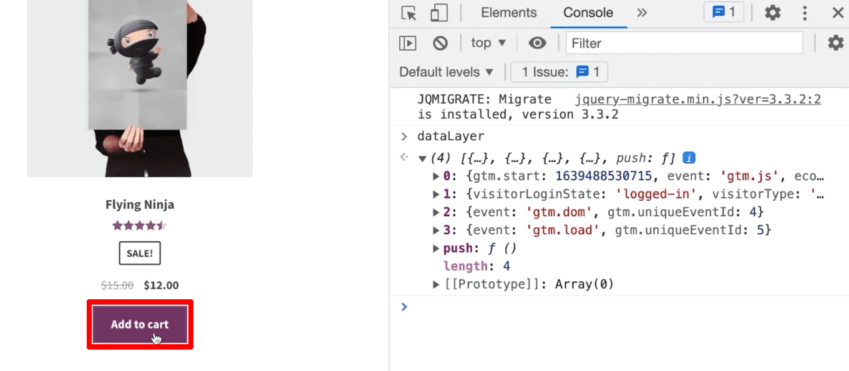Switch to the Elements tab
Image resolution: width=849 pixels, height=371 pixels.
coord(508,12)
